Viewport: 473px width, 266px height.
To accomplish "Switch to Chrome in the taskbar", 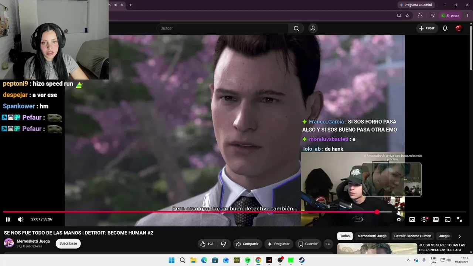I will [x=258, y=260].
